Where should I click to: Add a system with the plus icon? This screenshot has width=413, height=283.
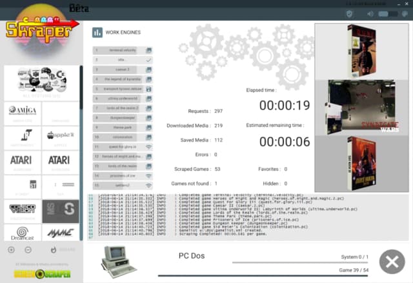(x=11, y=249)
